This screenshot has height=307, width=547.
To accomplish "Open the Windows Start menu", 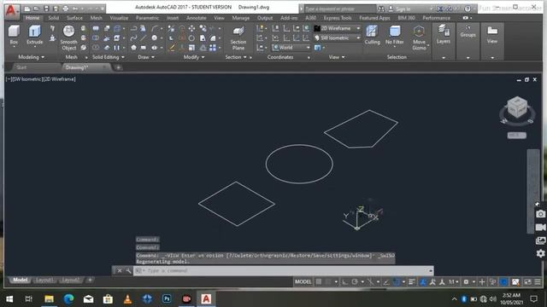I will tap(9, 298).
